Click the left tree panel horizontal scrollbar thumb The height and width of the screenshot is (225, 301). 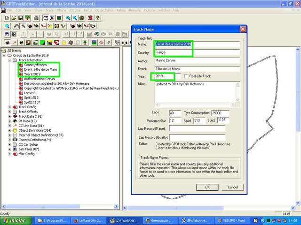[x=43, y=207]
